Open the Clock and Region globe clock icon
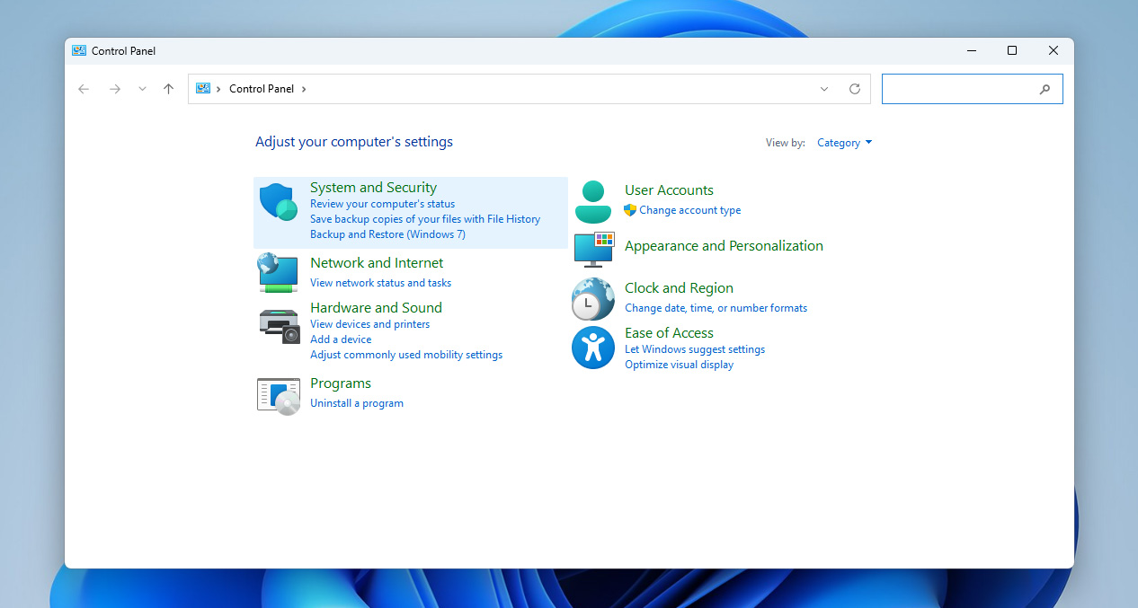This screenshot has width=1138, height=608. 592,299
